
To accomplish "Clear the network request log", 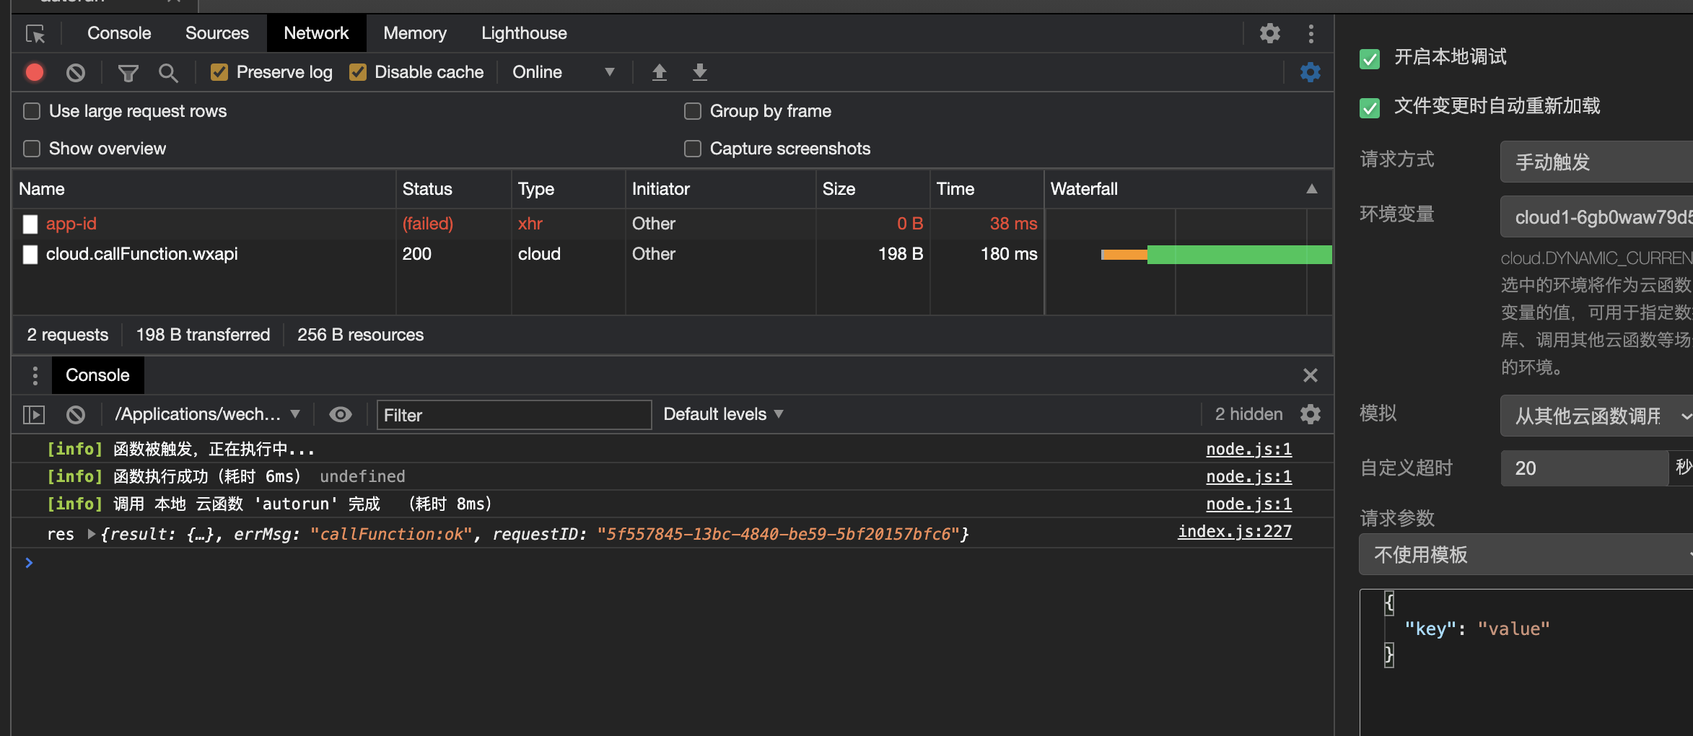I will pos(76,72).
